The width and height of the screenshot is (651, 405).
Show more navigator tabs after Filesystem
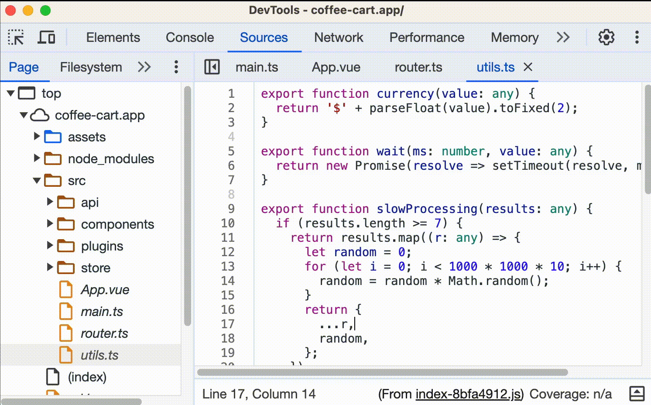pos(144,67)
